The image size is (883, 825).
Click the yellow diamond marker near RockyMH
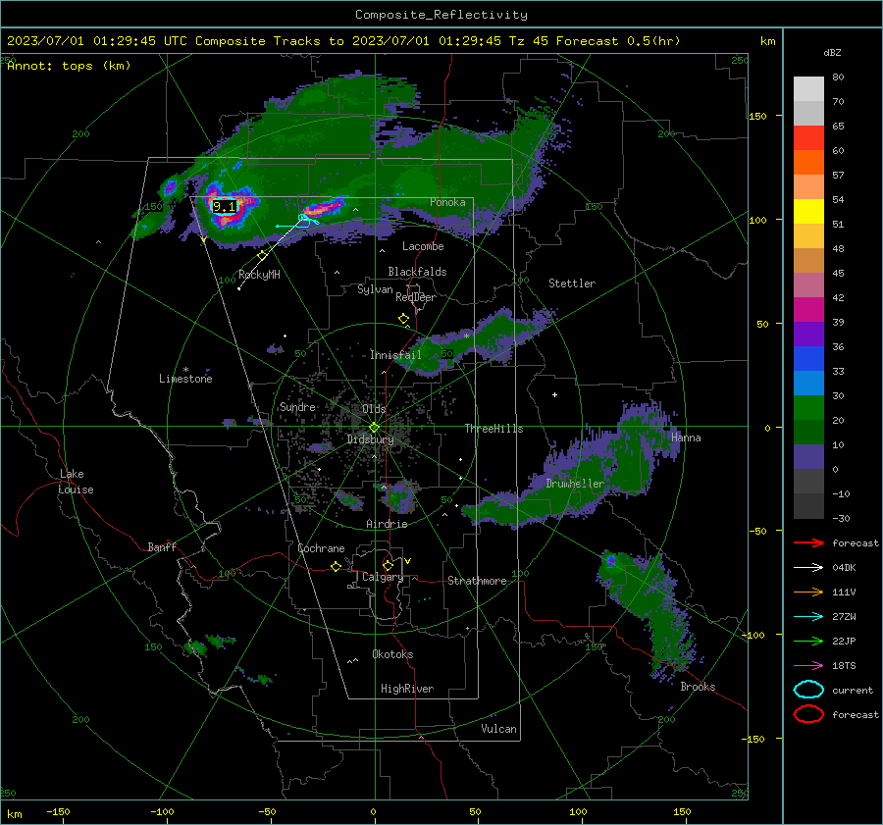[262, 256]
